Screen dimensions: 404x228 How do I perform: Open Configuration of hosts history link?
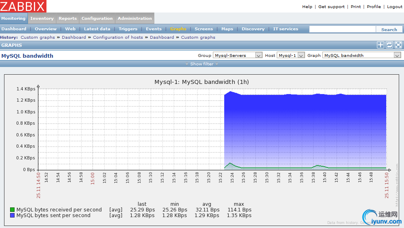118,37
